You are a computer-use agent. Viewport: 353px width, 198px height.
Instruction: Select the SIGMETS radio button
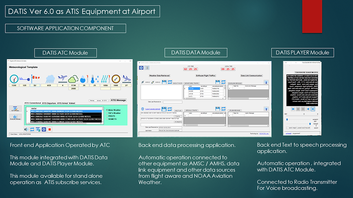(107, 119)
